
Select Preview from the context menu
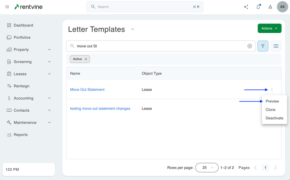(x=272, y=101)
